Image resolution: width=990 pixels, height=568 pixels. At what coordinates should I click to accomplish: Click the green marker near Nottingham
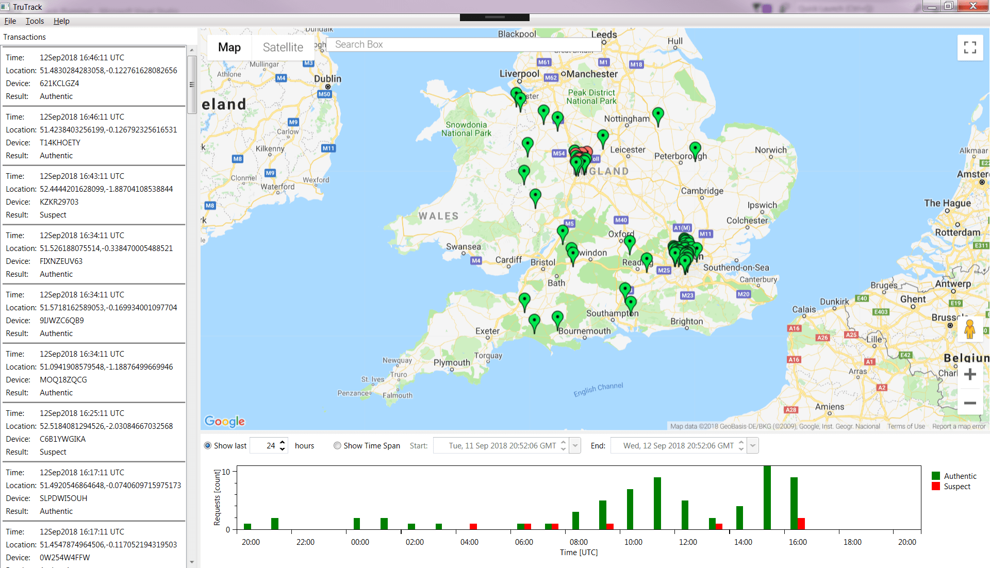[658, 116]
